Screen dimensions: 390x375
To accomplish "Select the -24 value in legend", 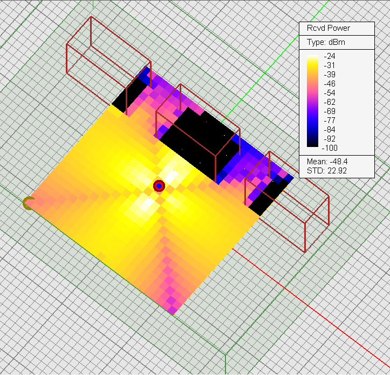I will [x=330, y=56].
